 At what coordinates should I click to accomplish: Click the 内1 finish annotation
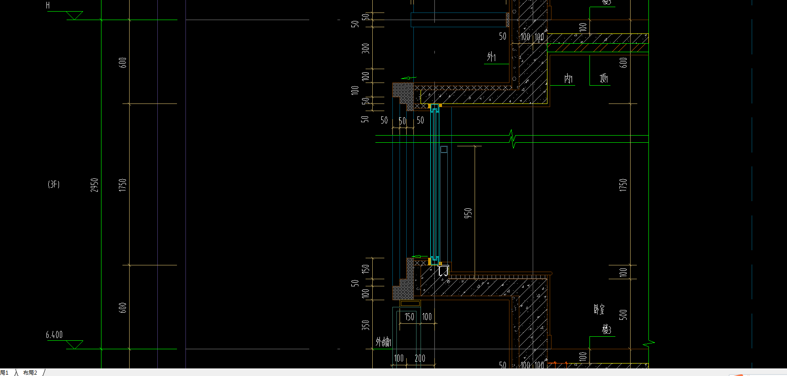tap(568, 79)
